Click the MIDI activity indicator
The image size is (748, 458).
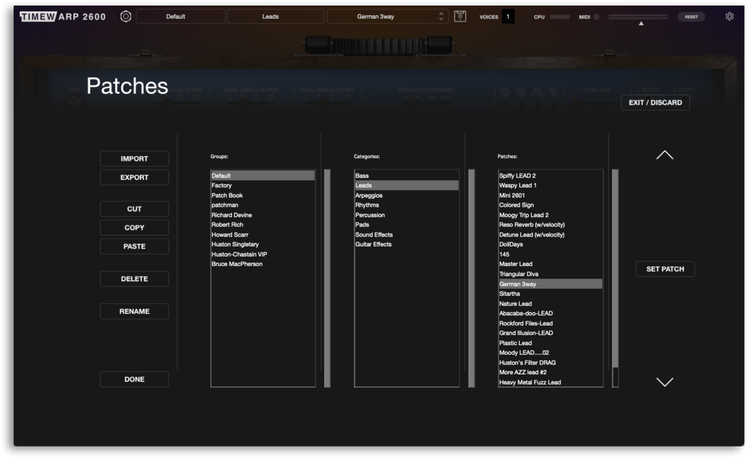coord(596,17)
